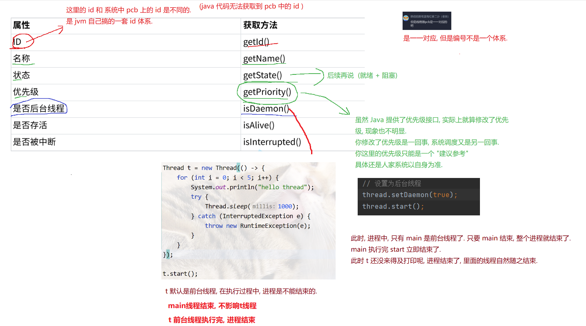
Task: Select the "是否被中断" table cell
Action: point(34,142)
